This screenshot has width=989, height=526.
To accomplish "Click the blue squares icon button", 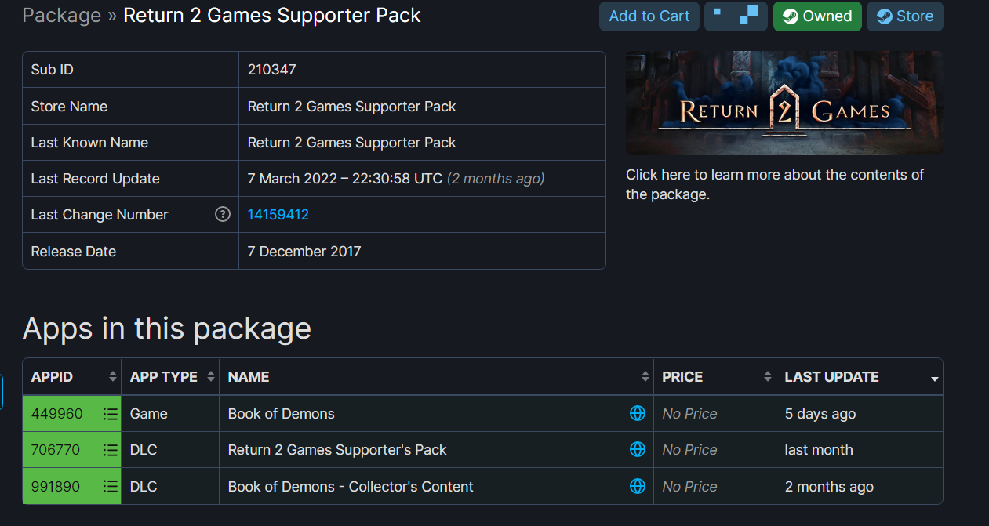I will click(x=736, y=16).
